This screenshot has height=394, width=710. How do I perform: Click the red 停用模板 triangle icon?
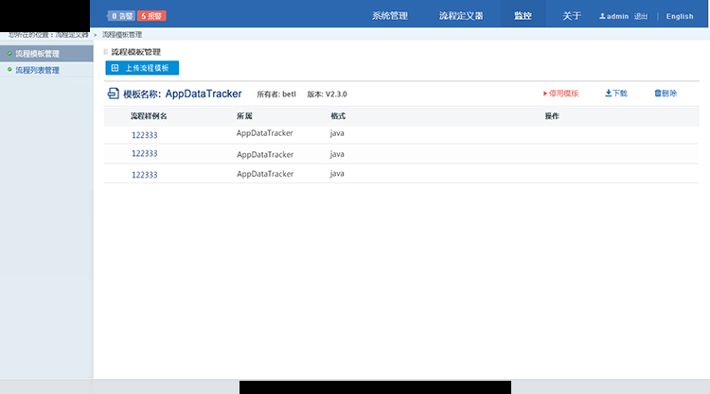coord(545,94)
